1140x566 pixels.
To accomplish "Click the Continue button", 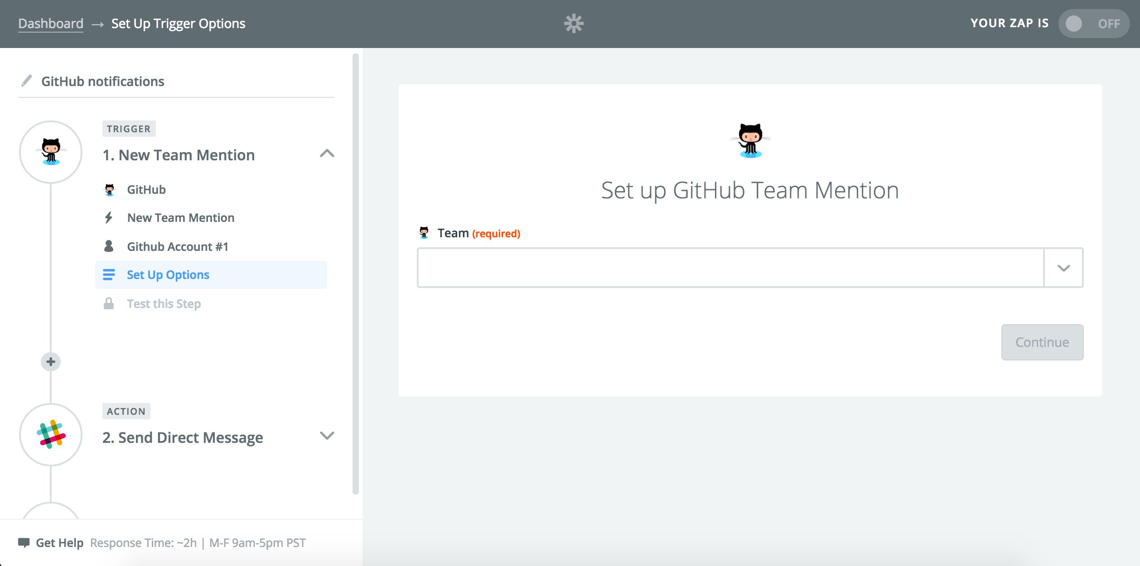I will click(x=1042, y=342).
